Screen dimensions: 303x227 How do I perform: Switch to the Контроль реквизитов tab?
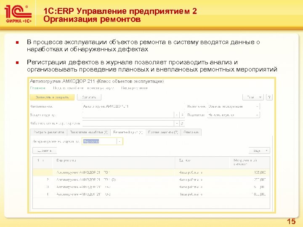click(x=48, y=132)
